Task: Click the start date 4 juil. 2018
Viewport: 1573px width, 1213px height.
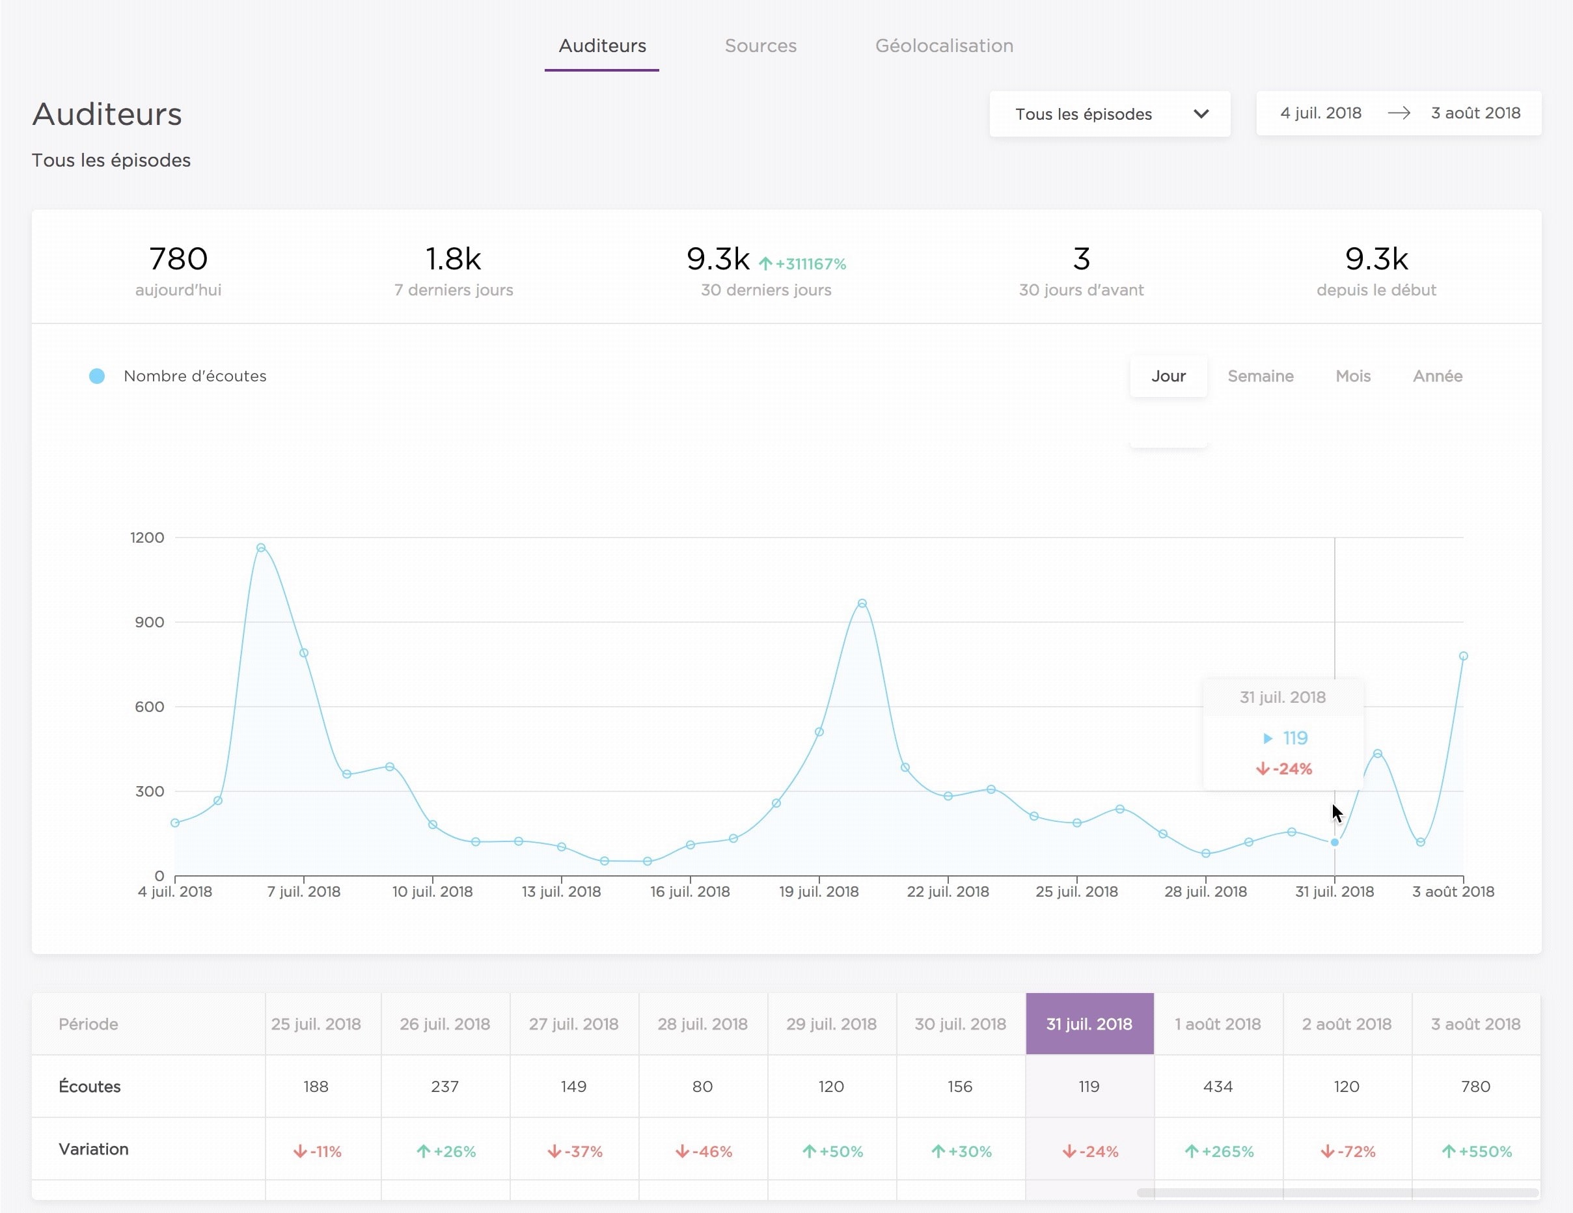Action: (x=1321, y=113)
